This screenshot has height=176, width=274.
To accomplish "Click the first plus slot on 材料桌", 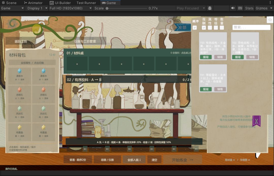I will click(x=77, y=64).
